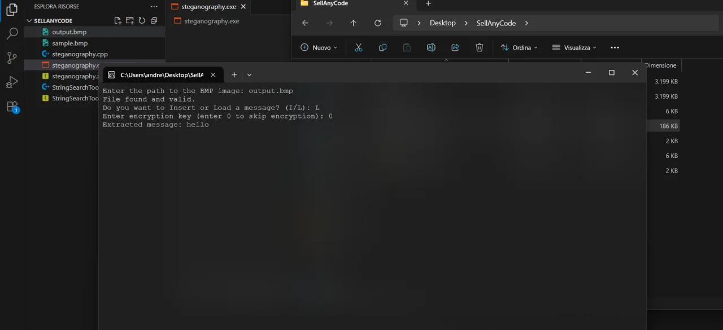The height and width of the screenshot is (330, 723).
Task: Open the terminal profiles dropdown arrow
Action: pos(249,74)
